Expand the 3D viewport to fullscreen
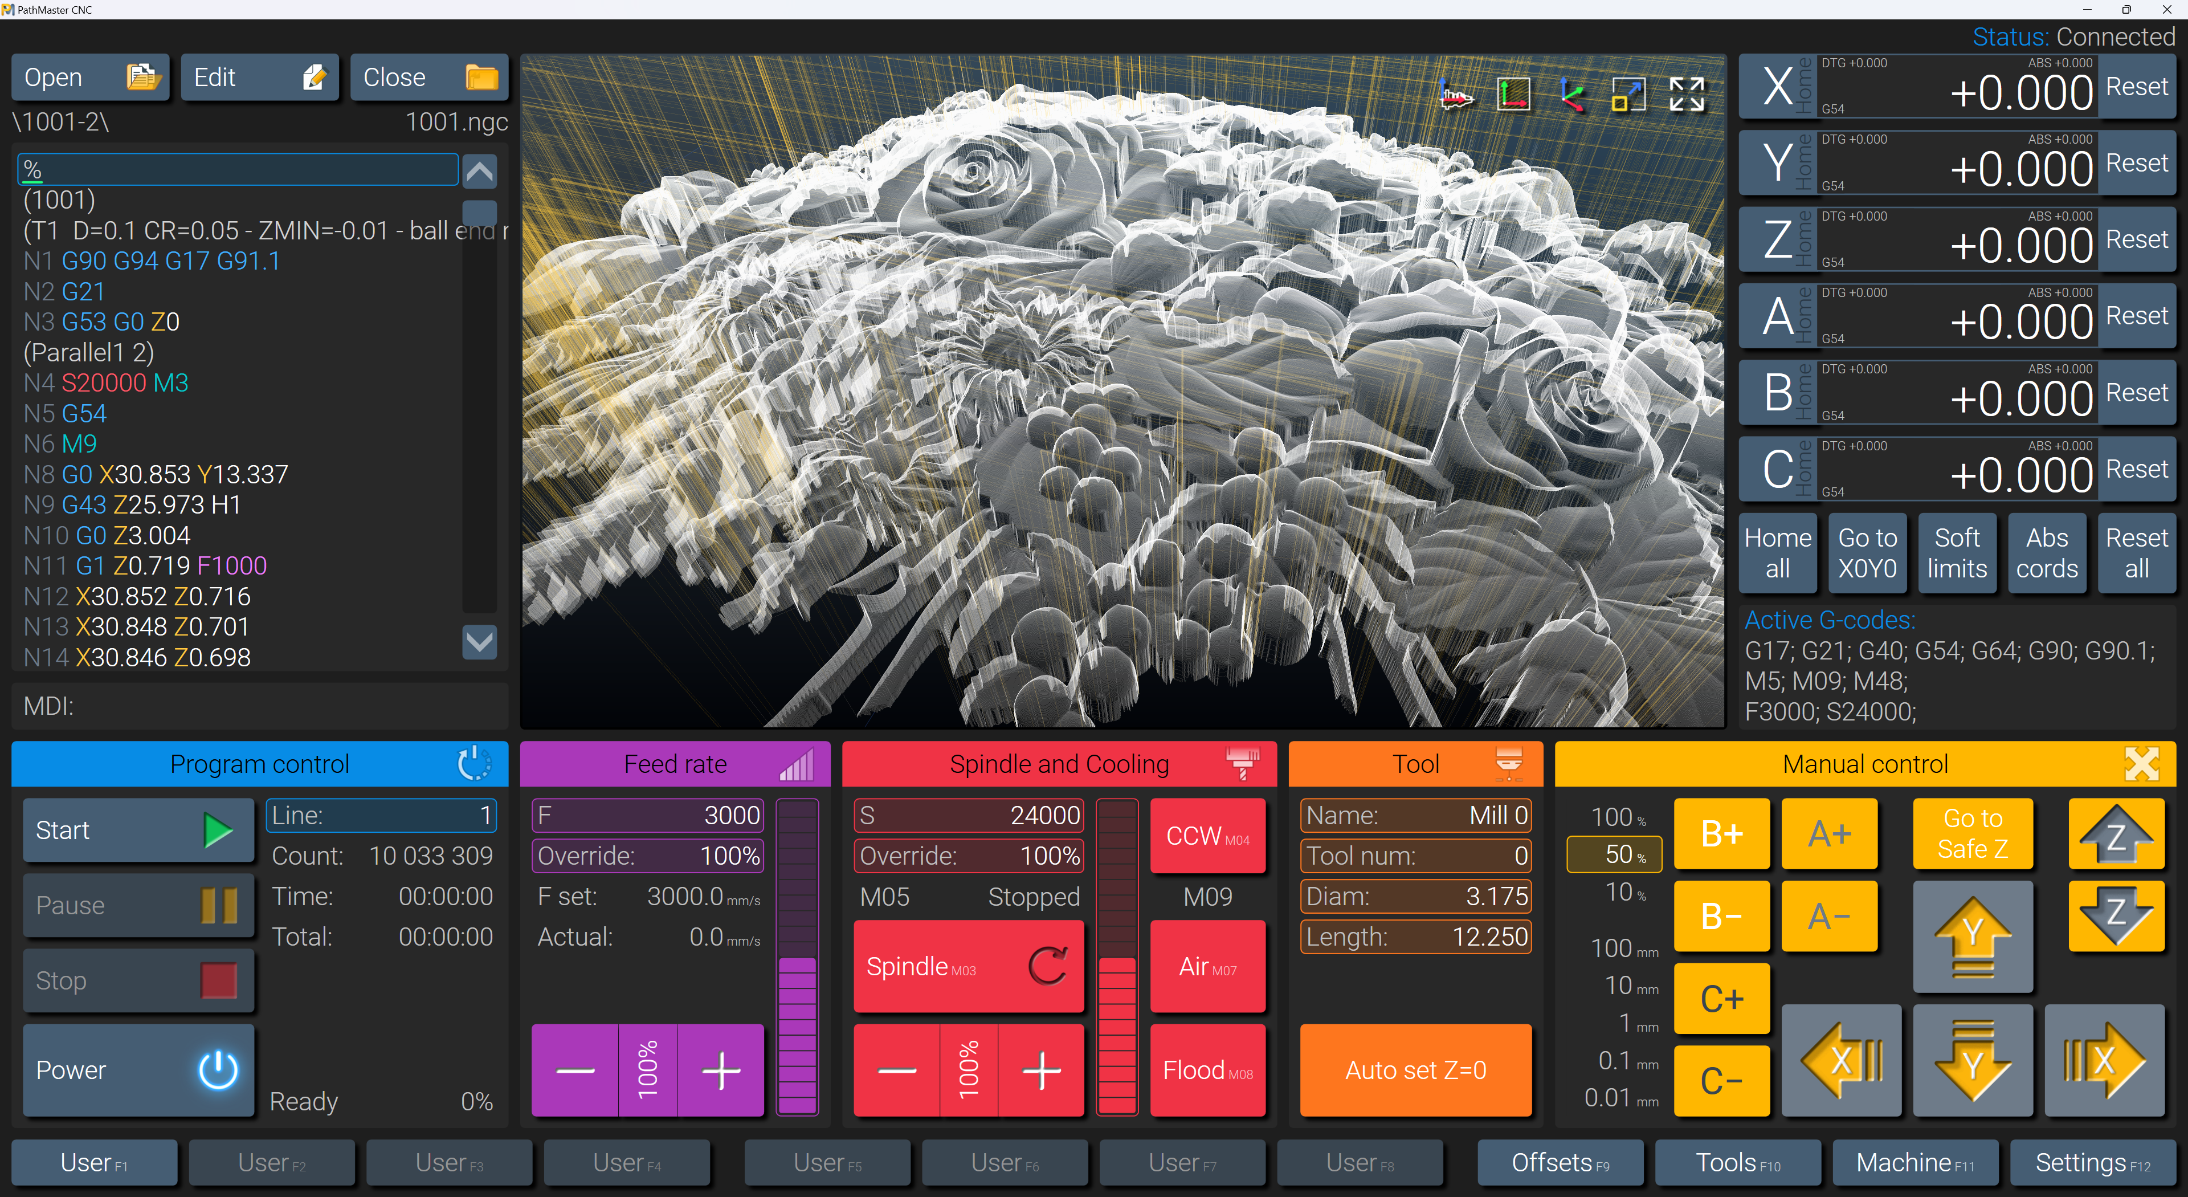This screenshot has width=2188, height=1197. [x=1686, y=94]
